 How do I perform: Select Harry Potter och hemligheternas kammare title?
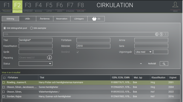(61, 82)
